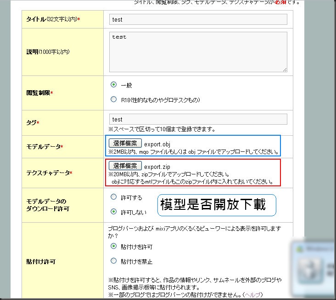Click the 説明(1000字以内) field label
This screenshot has height=300, width=336.
click(48, 52)
